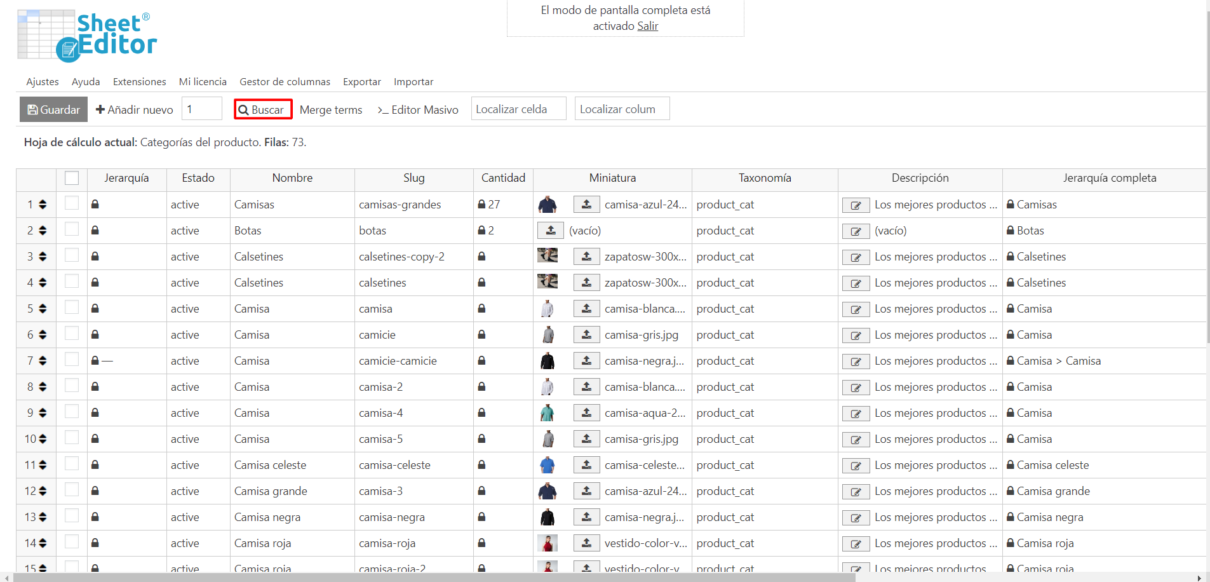The width and height of the screenshot is (1210, 582).
Task: Click the upload icon in Botas row
Action: (x=551, y=231)
